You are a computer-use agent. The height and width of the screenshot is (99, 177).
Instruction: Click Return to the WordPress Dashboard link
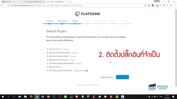(x=87, y=85)
